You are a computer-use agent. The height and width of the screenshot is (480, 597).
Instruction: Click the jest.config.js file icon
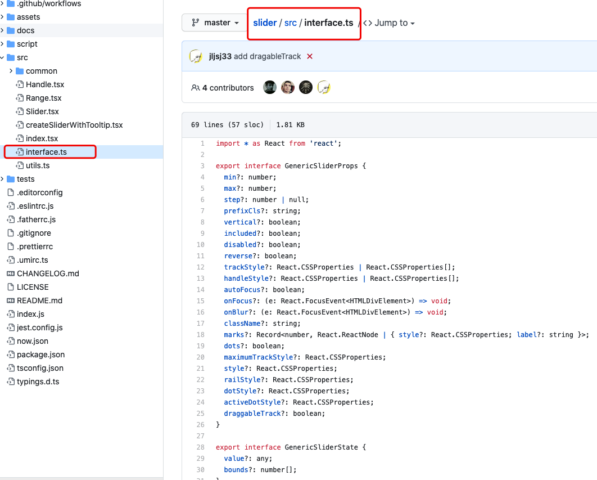point(11,328)
